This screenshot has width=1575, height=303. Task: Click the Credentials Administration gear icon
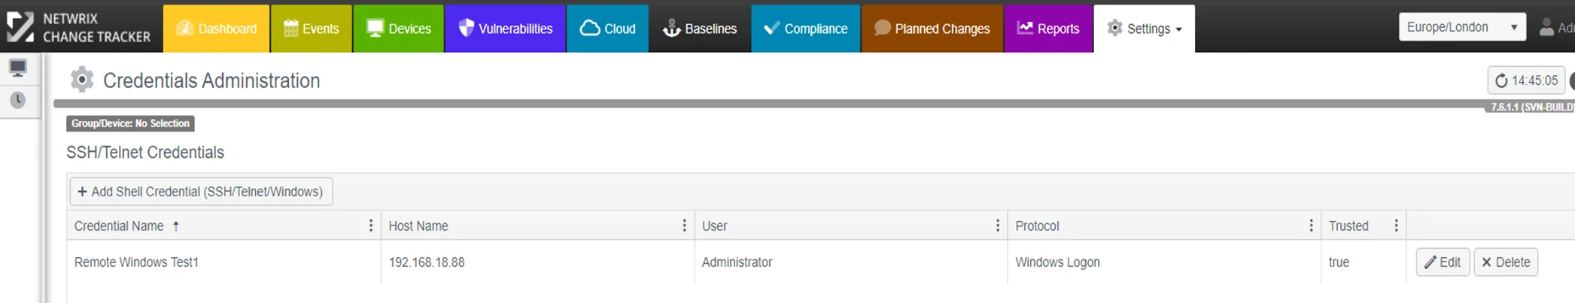click(x=81, y=80)
